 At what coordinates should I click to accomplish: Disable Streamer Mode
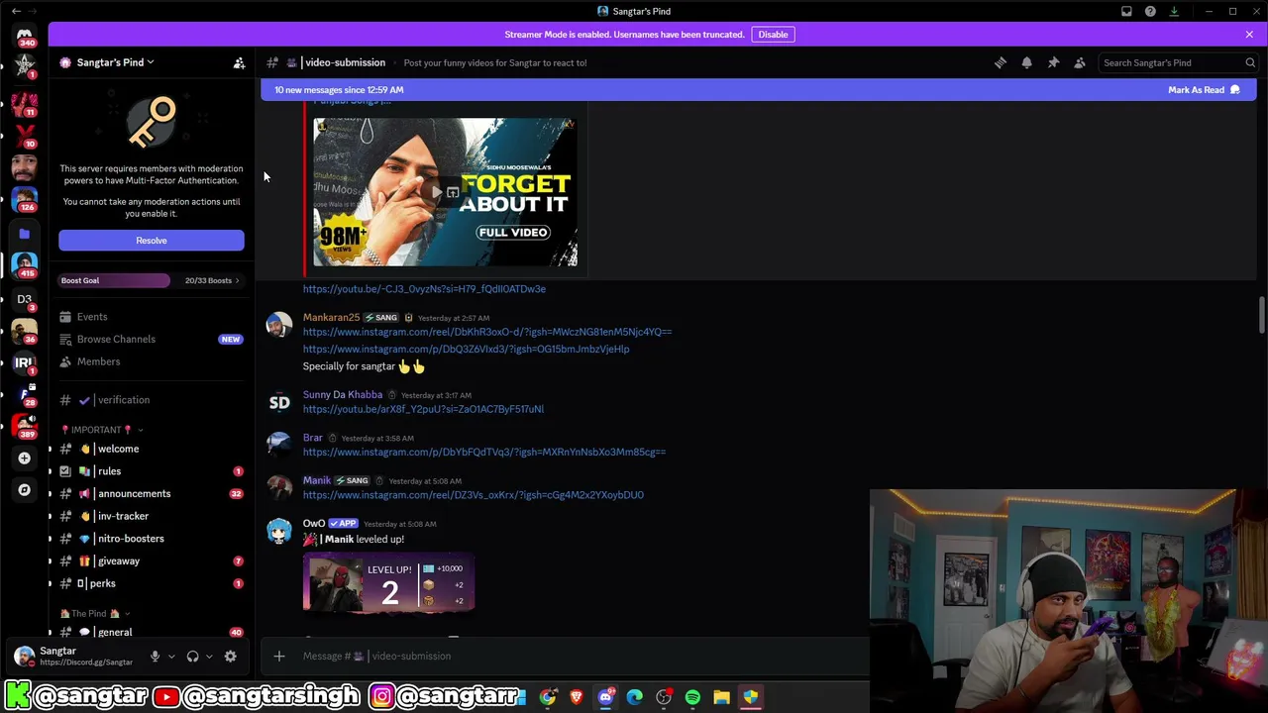pos(773,35)
